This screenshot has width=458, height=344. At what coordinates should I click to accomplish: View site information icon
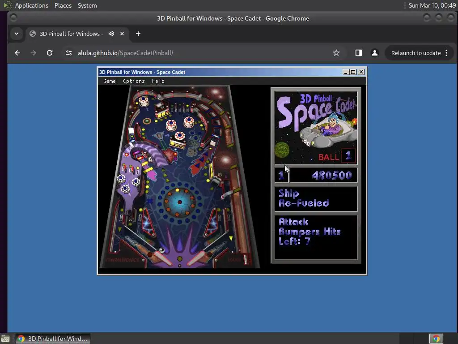(x=69, y=53)
